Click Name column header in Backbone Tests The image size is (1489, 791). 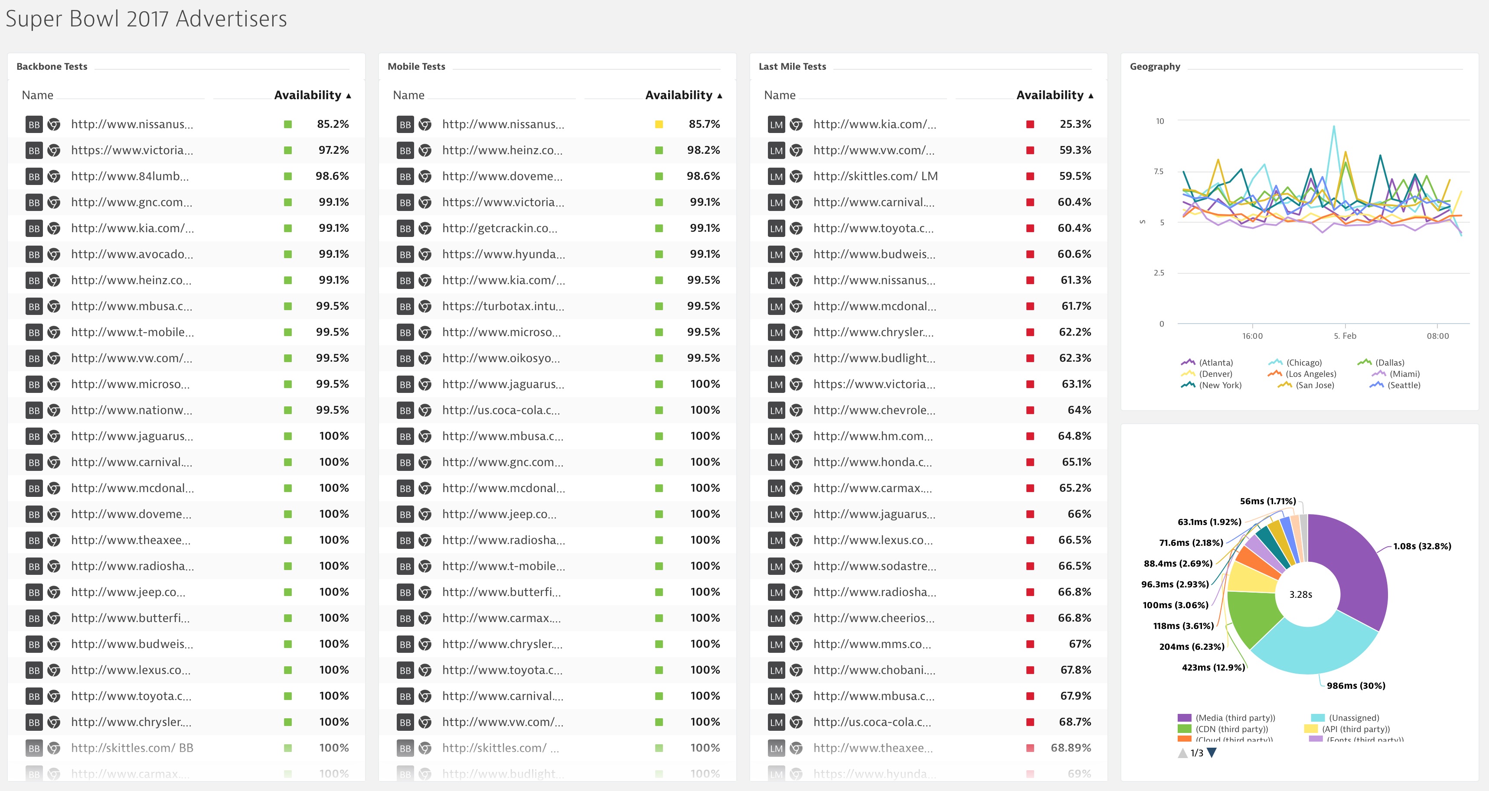(38, 95)
